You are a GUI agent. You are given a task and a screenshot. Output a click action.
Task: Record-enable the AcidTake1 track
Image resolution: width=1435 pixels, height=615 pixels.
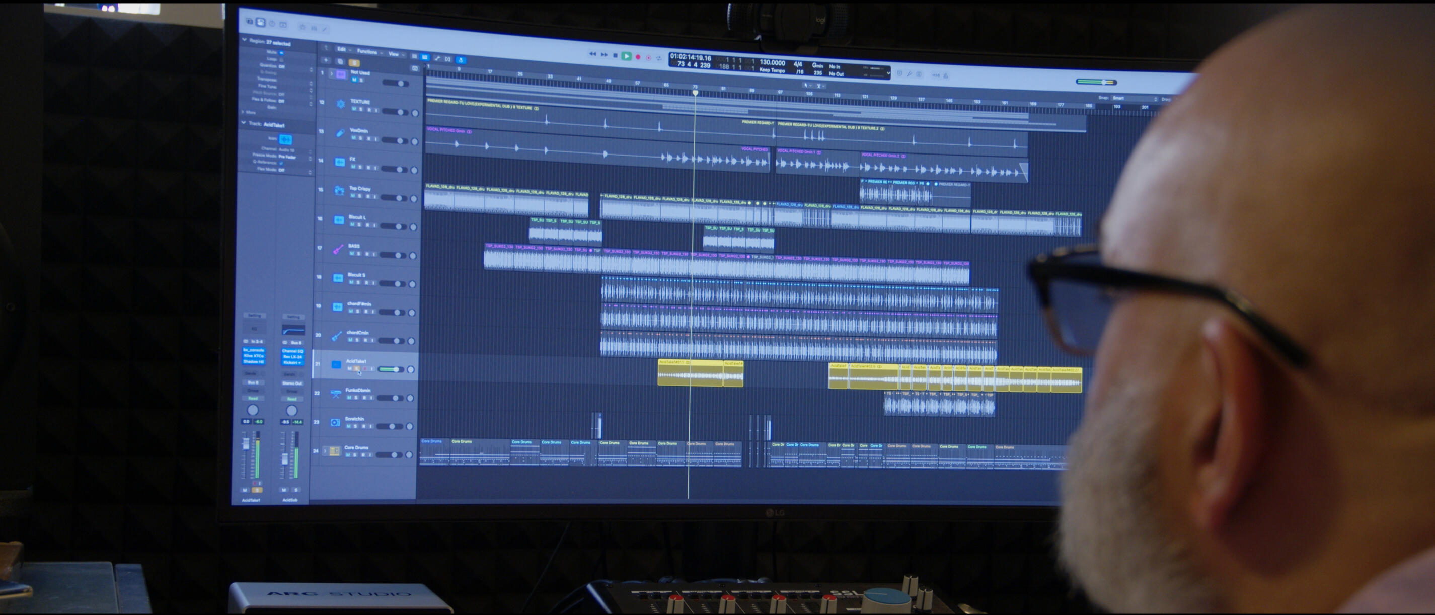point(364,369)
